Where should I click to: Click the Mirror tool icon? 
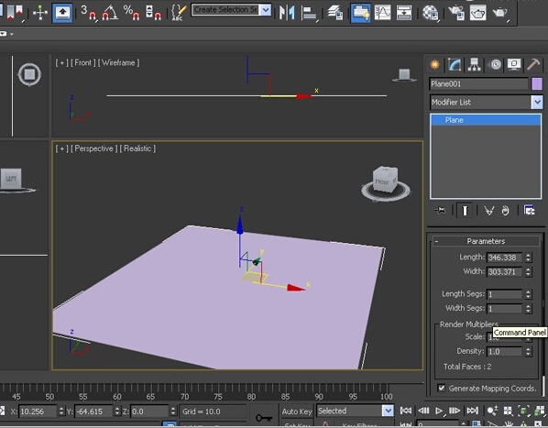[287, 13]
